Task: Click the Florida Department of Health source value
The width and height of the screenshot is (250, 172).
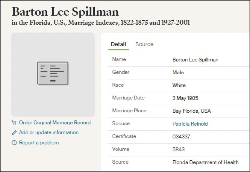Action: (x=205, y=162)
